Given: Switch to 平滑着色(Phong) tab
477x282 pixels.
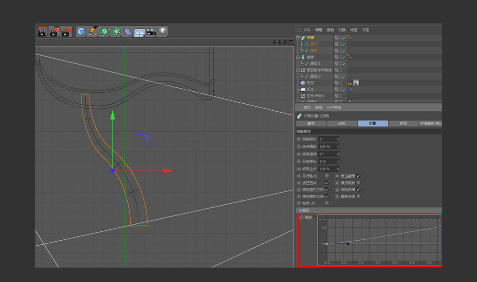Looking at the screenshot, I should (430, 123).
